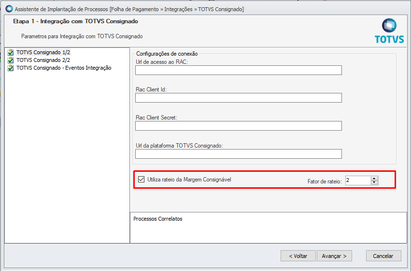411x271 pixels.
Task: Click the Rac Client Id label
Action: (151, 90)
